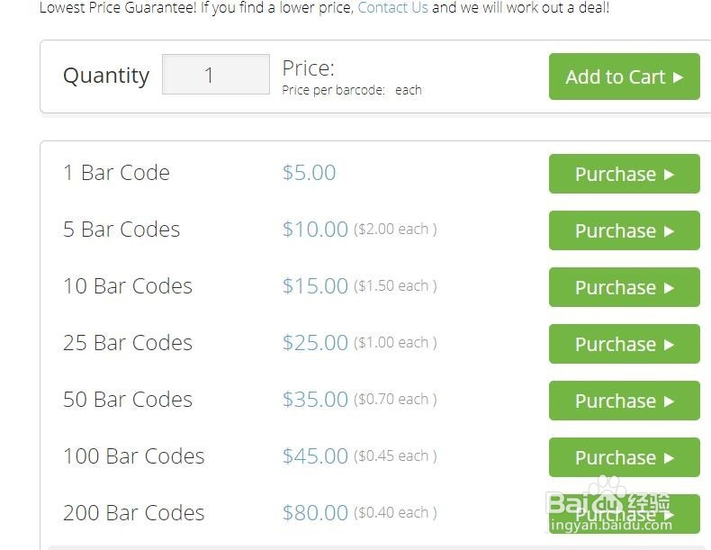Screen dimensions: 711x550
Task: Select the 25 Bar Codes label
Action: pyautogui.click(x=127, y=342)
